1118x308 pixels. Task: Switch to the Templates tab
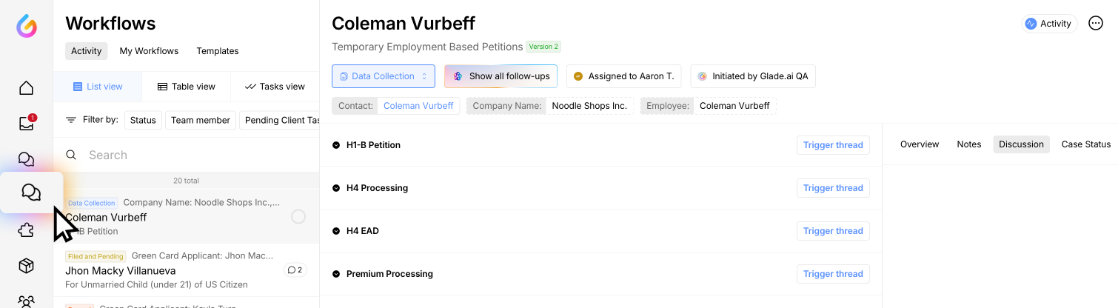[217, 51]
